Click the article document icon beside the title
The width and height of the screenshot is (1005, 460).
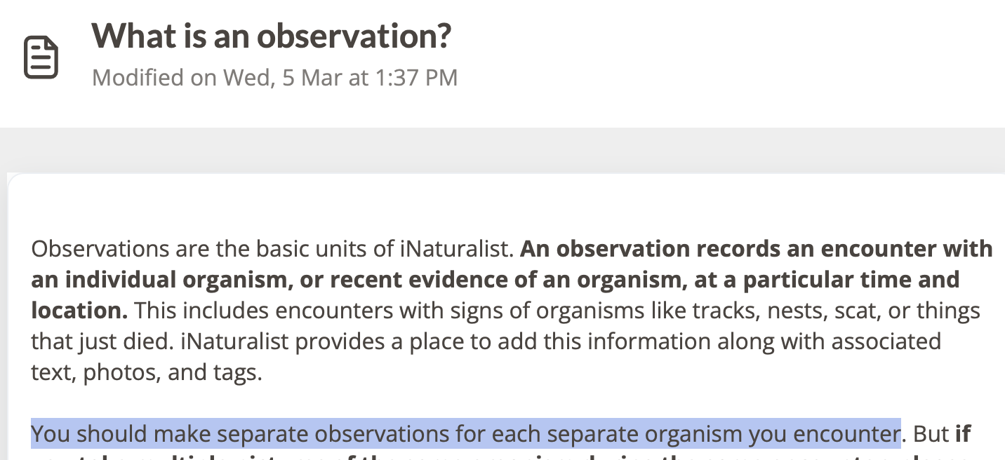[x=41, y=57]
